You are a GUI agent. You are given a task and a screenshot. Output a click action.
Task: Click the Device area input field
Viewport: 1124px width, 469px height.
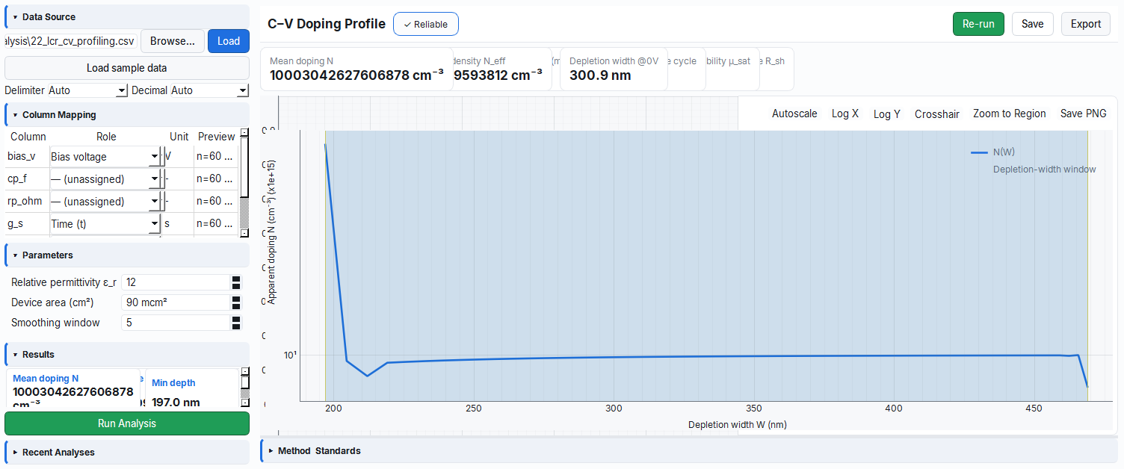point(176,302)
